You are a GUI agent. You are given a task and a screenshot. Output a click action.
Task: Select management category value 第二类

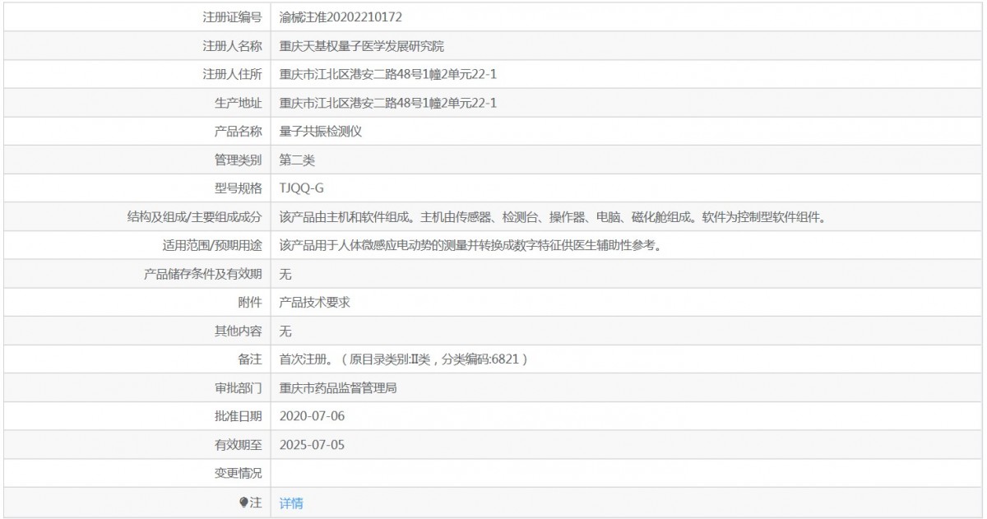tap(298, 160)
